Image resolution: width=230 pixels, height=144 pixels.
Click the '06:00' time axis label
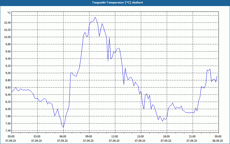click(x=63, y=136)
